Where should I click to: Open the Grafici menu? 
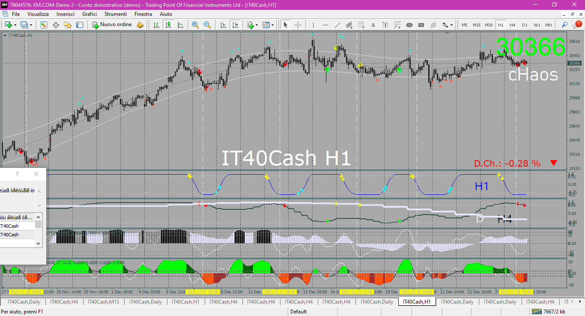click(x=90, y=14)
